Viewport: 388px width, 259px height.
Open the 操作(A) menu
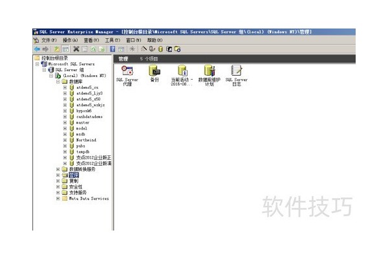click(x=70, y=40)
